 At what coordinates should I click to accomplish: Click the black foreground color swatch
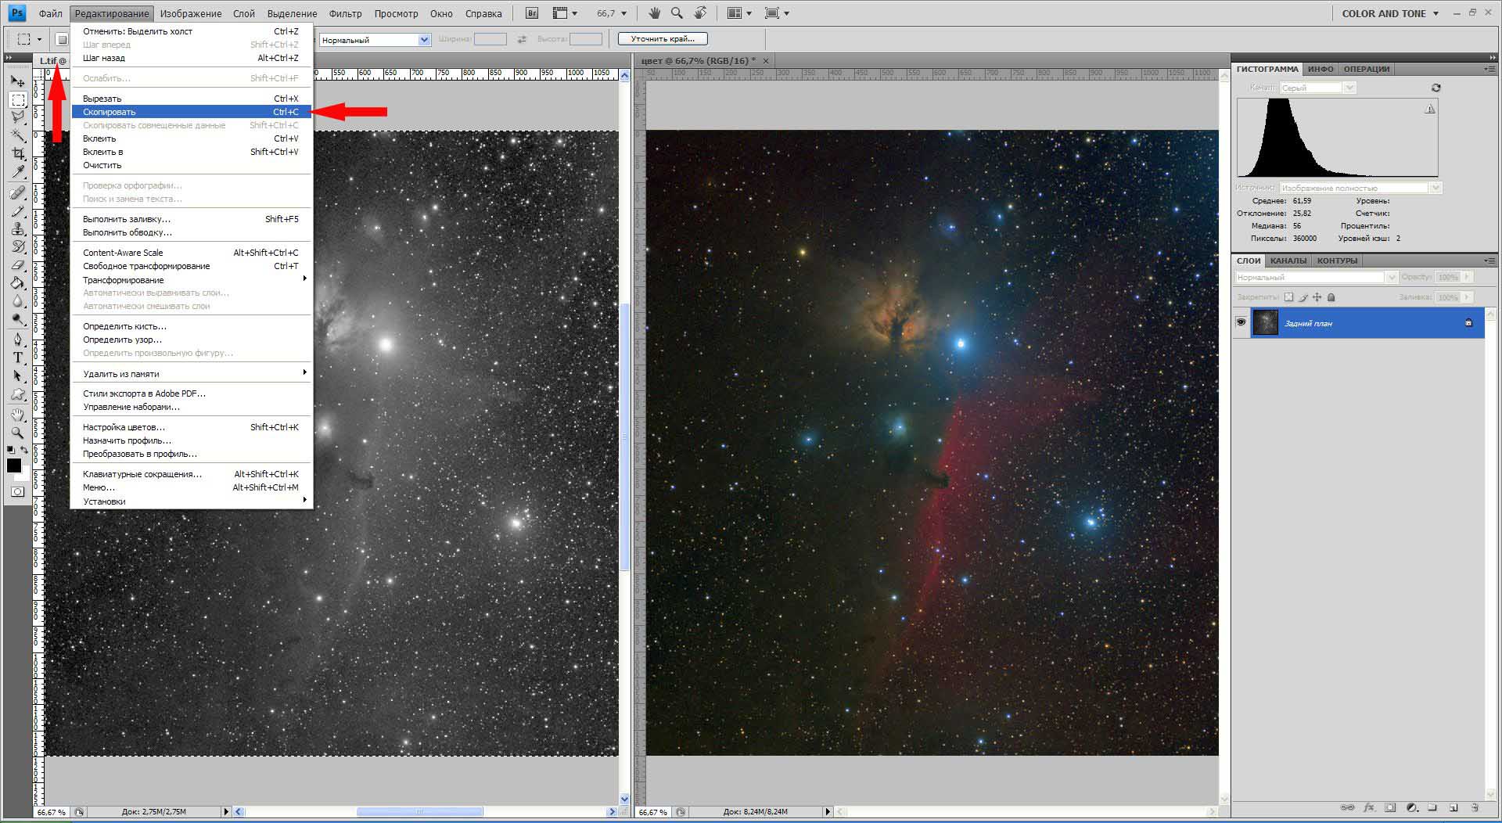tap(13, 465)
